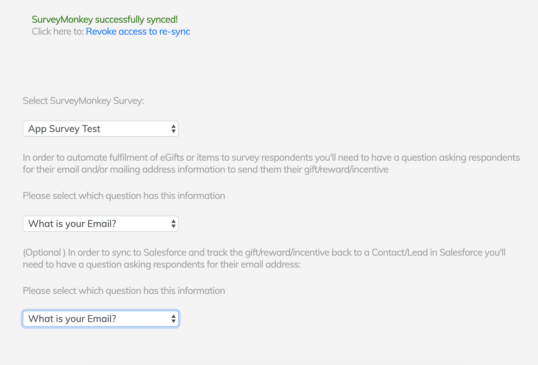Open the optional Salesforce email question dropdown
This screenshot has height=365, width=538.
(x=100, y=319)
